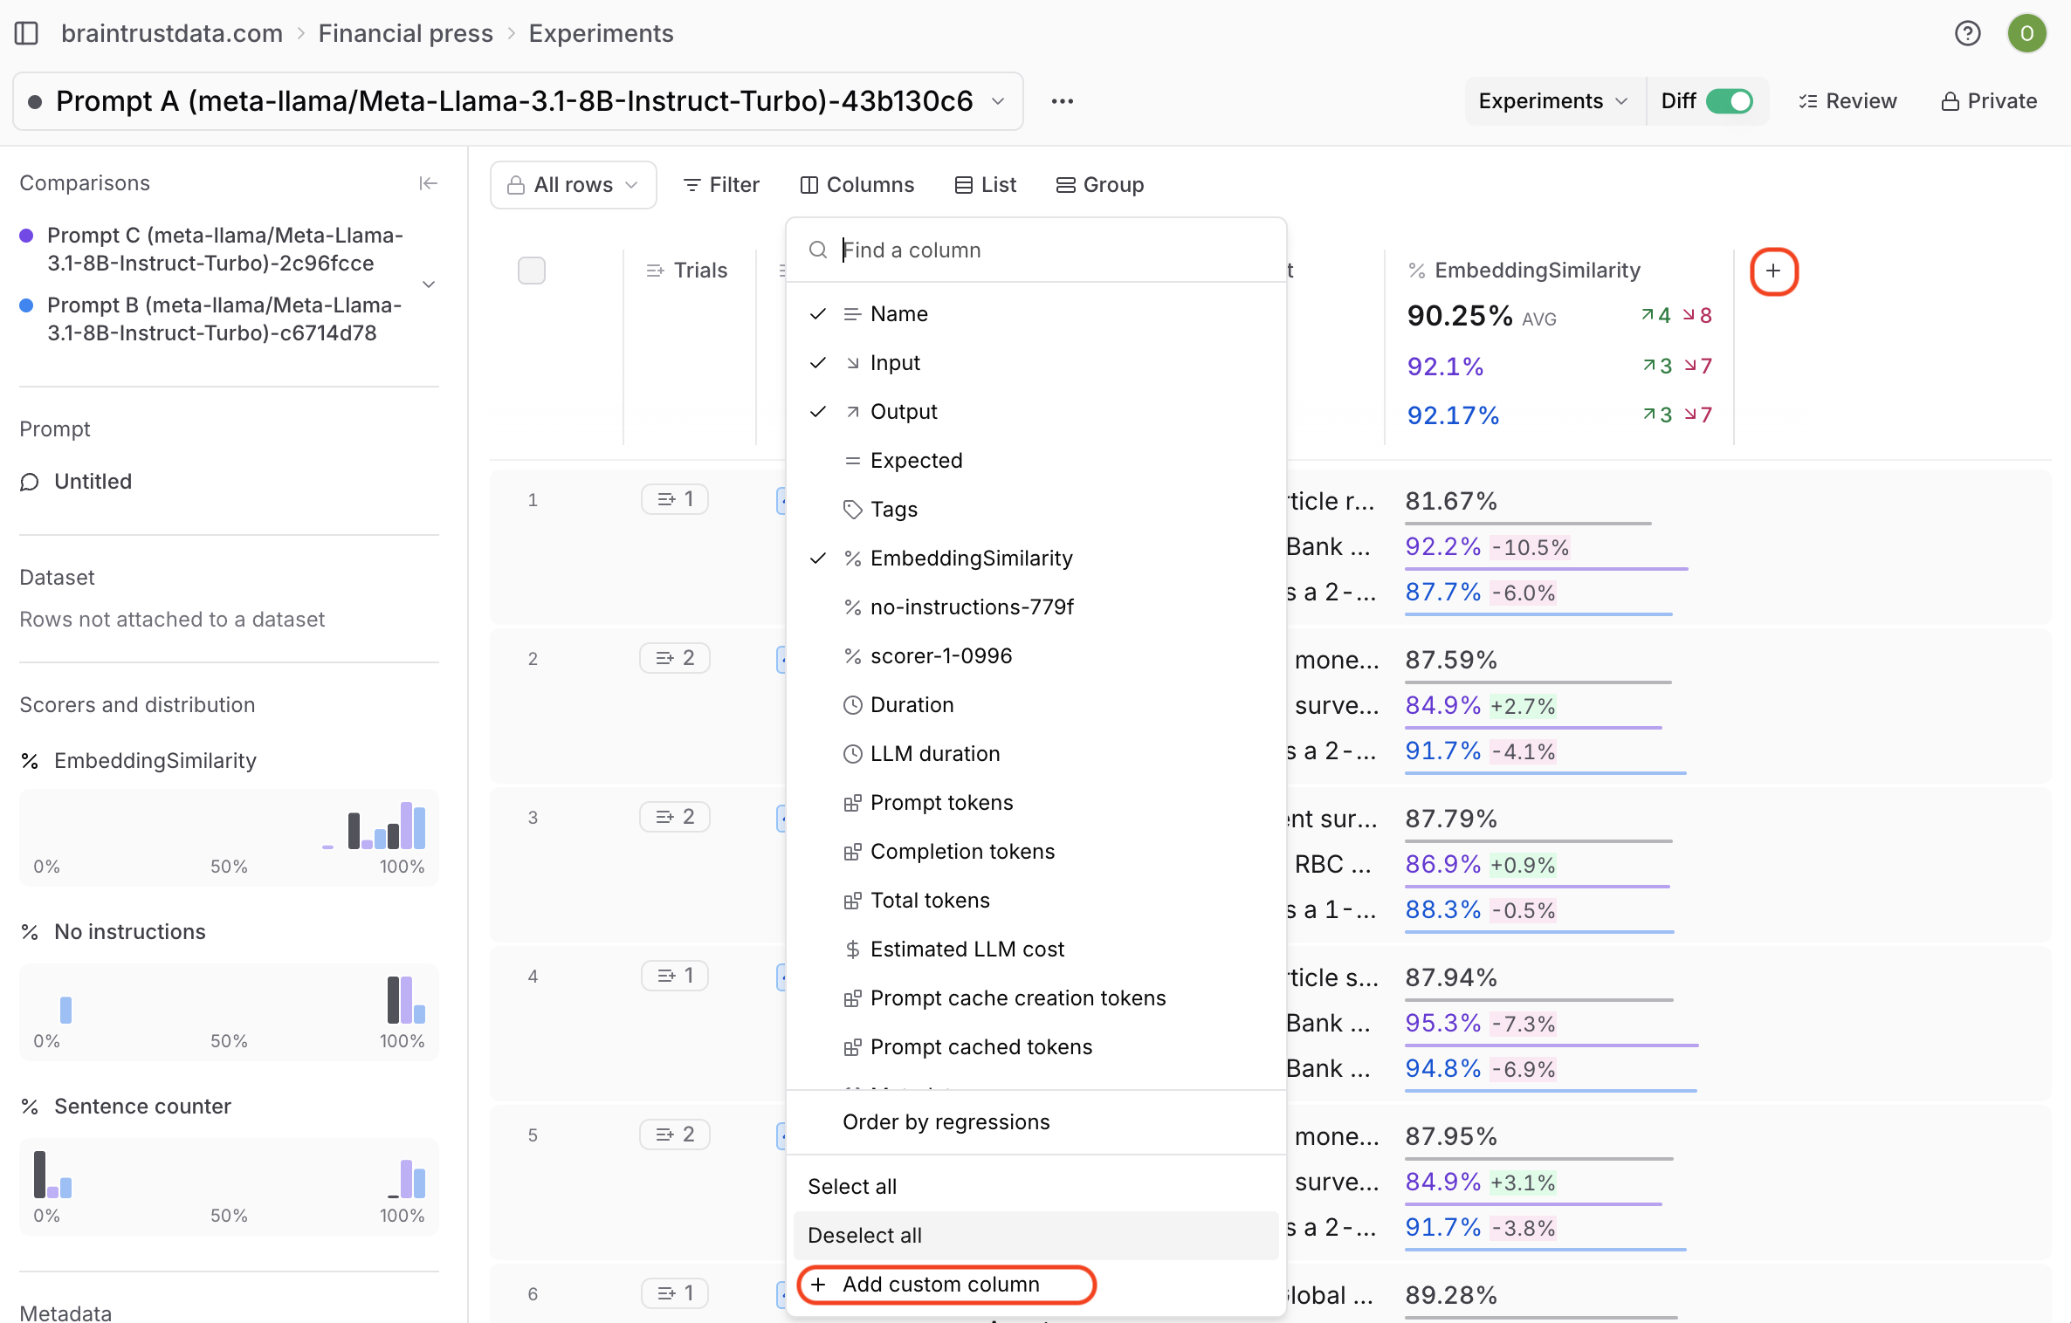Click the plus icon to add a column

1773,271
